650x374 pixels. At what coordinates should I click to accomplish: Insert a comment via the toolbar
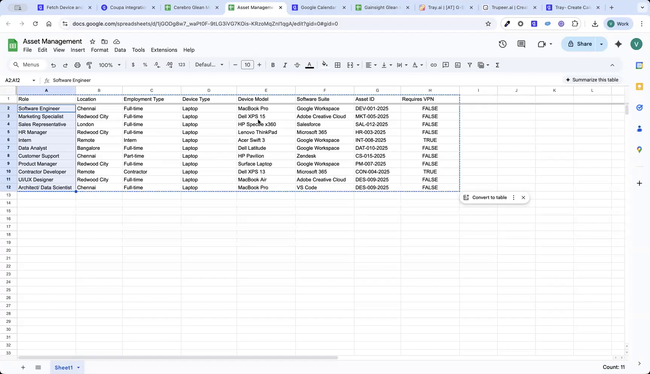coord(445,65)
